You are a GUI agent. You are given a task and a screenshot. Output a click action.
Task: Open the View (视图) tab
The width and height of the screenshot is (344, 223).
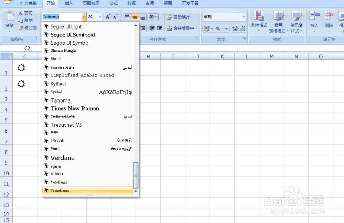coord(168,3)
